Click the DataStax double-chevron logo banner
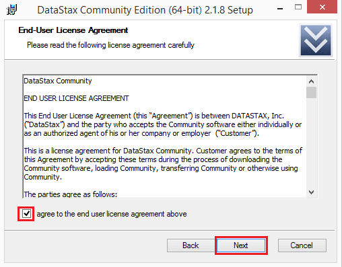This screenshot has height=267, width=342. [x=316, y=40]
